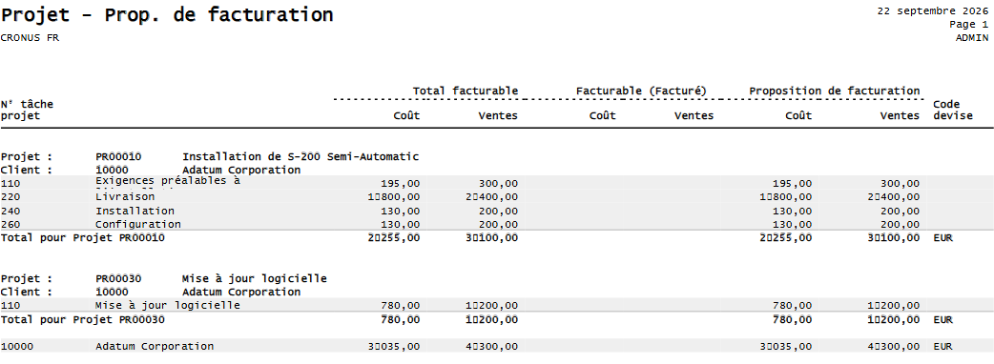Click 2 255,00 Total facturable cost for PR00010 total
994x364 pixels.
pyautogui.click(x=394, y=238)
